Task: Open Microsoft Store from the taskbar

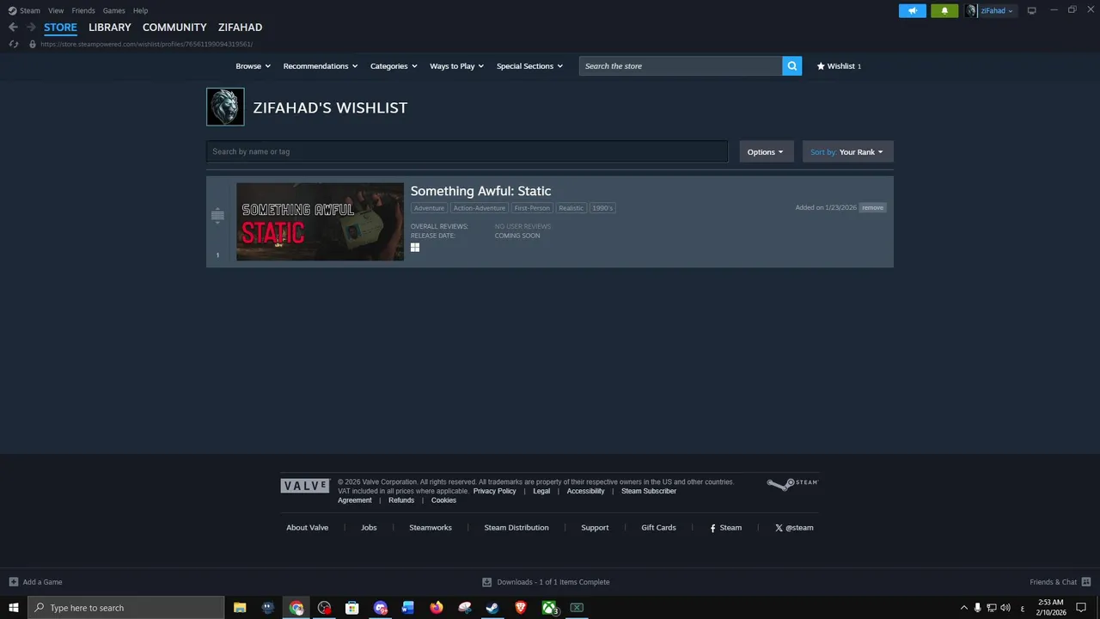Action: tap(352, 608)
